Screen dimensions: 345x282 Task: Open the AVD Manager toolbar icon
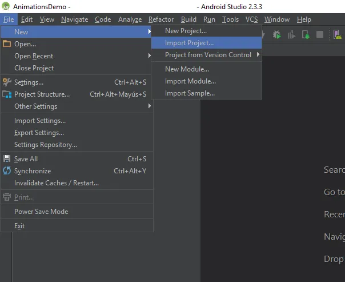click(x=337, y=35)
